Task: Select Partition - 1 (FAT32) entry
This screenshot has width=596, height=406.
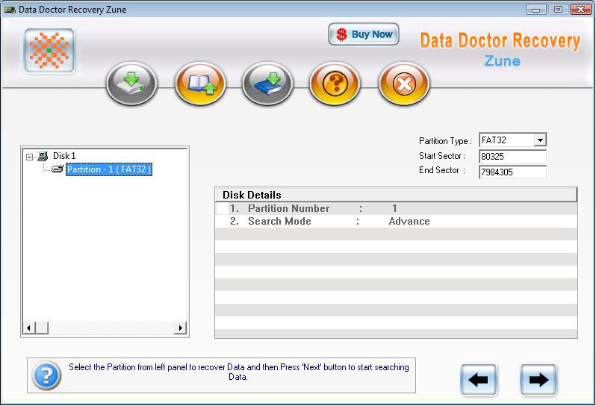Action: pos(109,169)
